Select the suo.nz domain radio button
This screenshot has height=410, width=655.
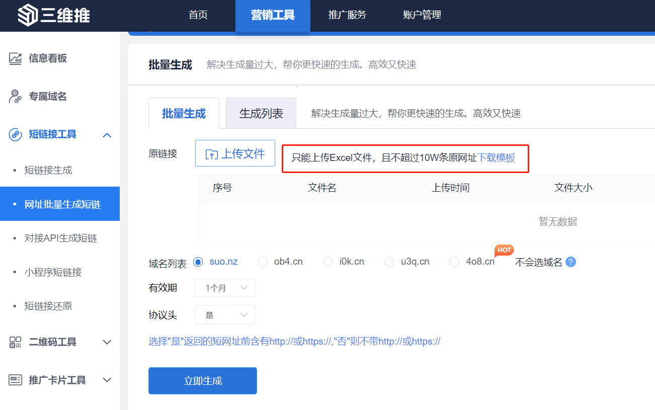point(198,262)
